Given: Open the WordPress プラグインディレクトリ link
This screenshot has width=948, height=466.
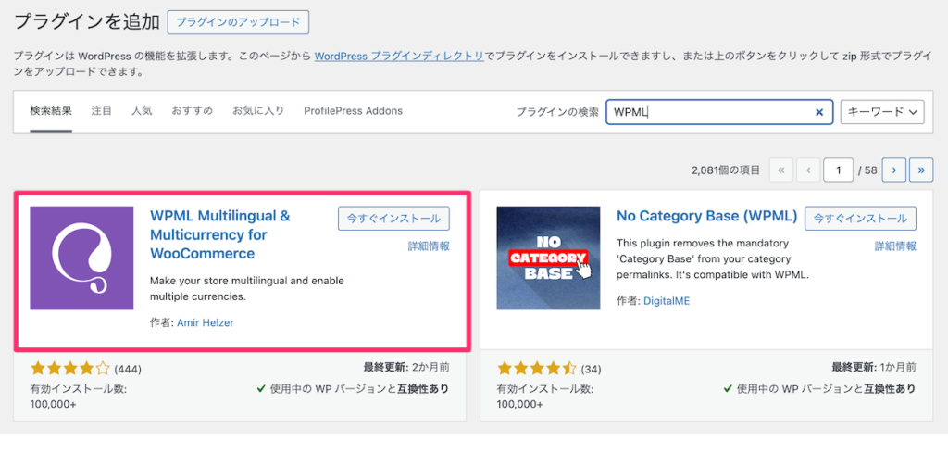Looking at the screenshot, I should click(399, 57).
